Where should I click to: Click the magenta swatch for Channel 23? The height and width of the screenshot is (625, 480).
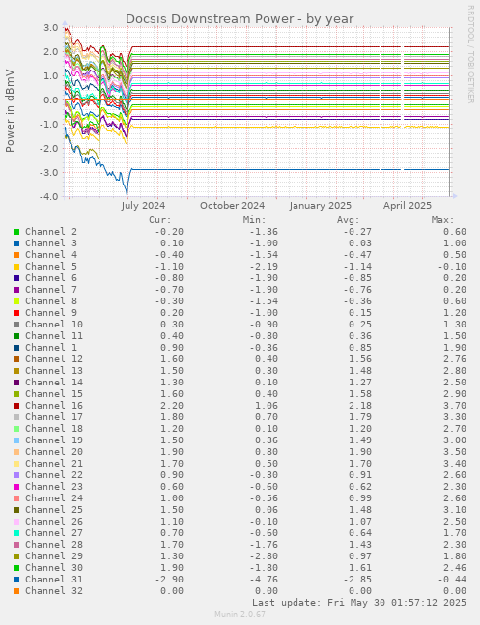tap(16, 486)
